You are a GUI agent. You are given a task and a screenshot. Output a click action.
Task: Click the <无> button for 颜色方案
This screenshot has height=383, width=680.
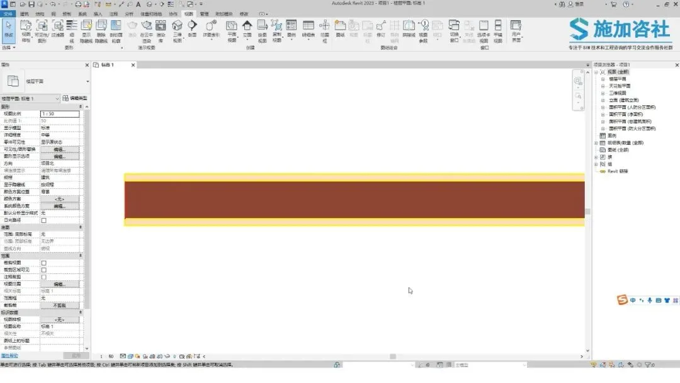click(60, 199)
